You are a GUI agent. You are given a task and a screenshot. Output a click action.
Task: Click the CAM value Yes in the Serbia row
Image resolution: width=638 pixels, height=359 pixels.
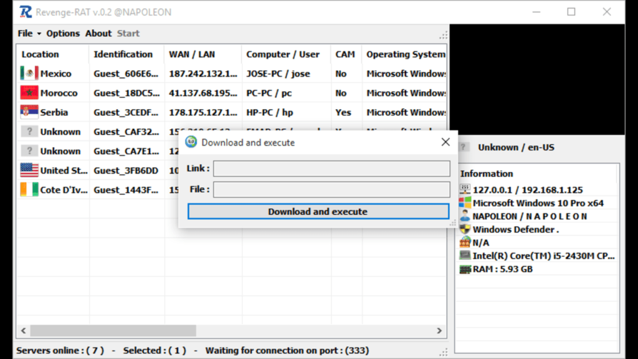(343, 112)
